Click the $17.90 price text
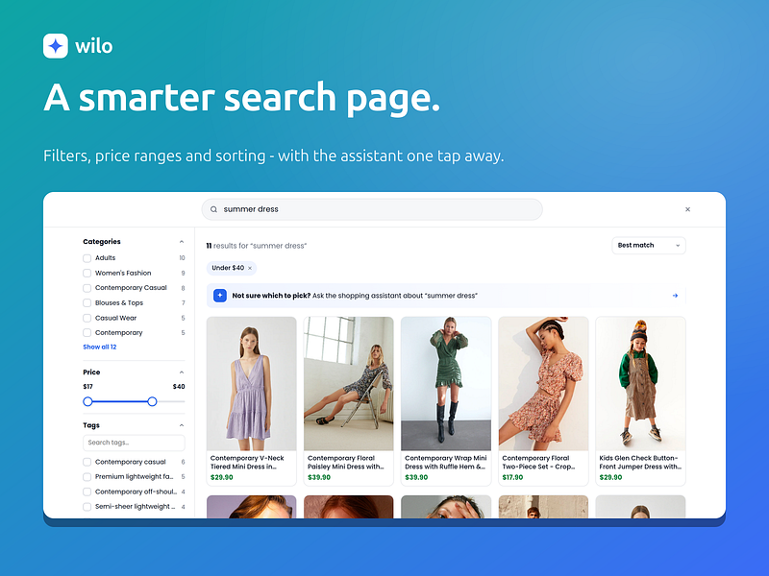 tap(512, 477)
